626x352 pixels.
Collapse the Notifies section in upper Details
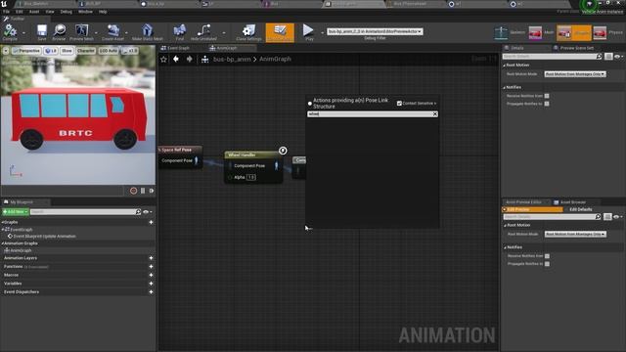click(505, 87)
